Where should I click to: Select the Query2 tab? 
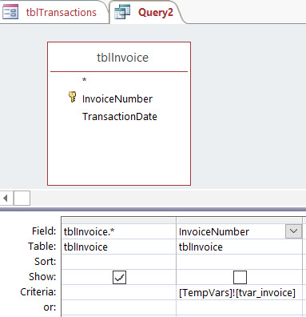[x=146, y=13]
